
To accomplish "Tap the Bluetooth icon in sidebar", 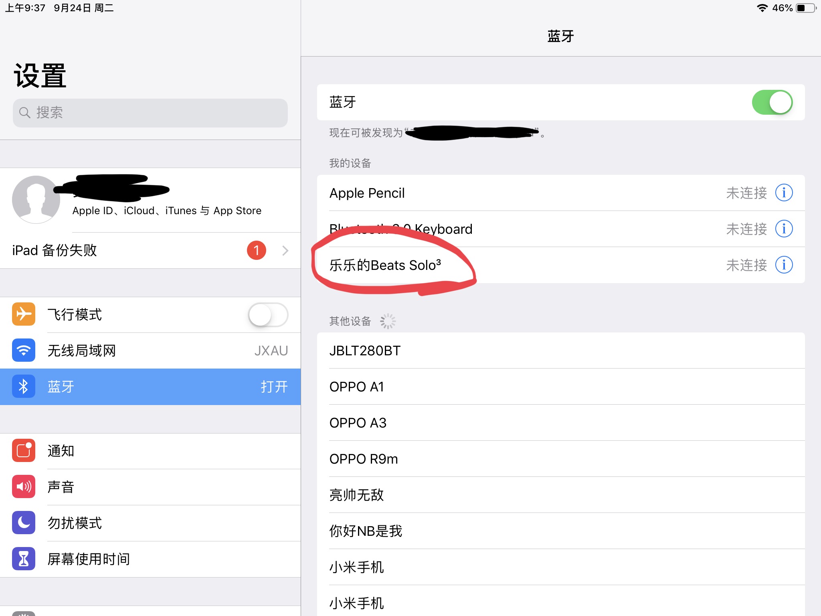I will [24, 386].
